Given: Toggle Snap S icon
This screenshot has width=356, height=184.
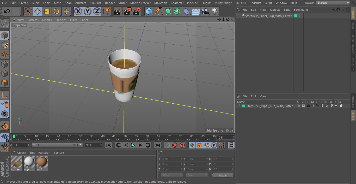Looking at the screenshot, I should (x=5, y=114).
